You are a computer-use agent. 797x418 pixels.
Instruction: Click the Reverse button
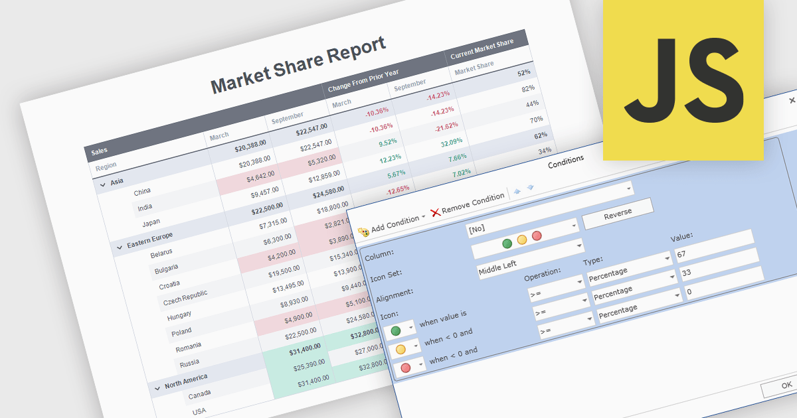click(x=618, y=214)
